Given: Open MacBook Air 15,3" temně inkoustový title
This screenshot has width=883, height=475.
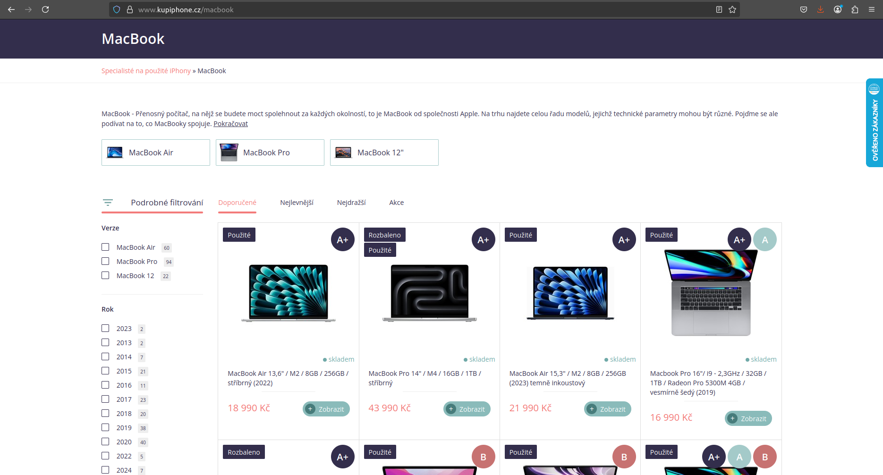Looking at the screenshot, I should click(x=568, y=378).
